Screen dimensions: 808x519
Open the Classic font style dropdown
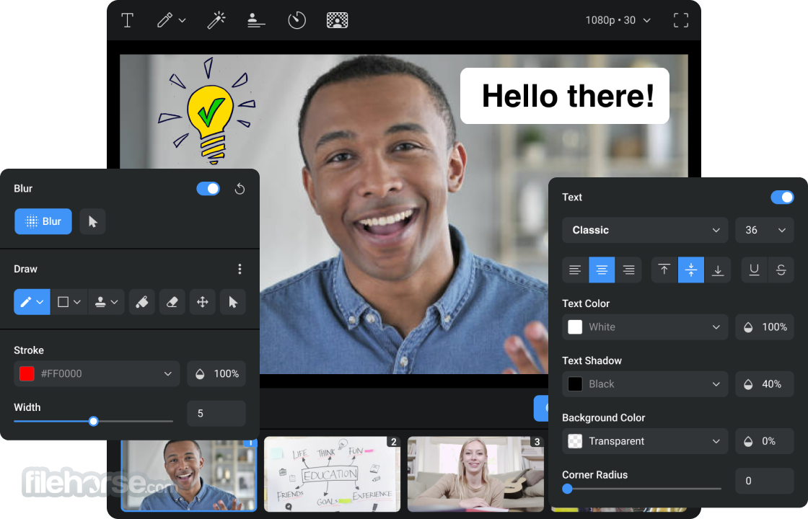click(x=645, y=230)
